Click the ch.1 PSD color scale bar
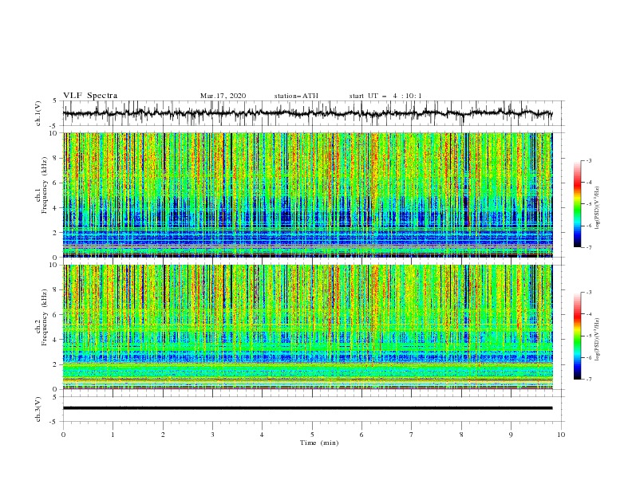The width and height of the screenshot is (632, 488). pos(577,204)
